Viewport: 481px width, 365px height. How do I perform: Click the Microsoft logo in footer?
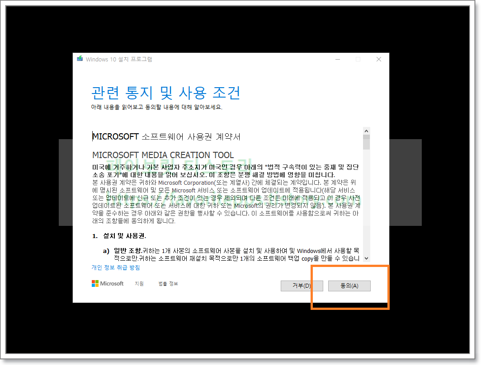coord(108,284)
